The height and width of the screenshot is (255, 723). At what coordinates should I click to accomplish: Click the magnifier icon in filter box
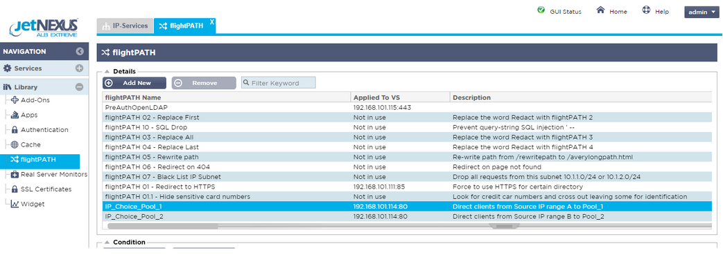[247, 83]
